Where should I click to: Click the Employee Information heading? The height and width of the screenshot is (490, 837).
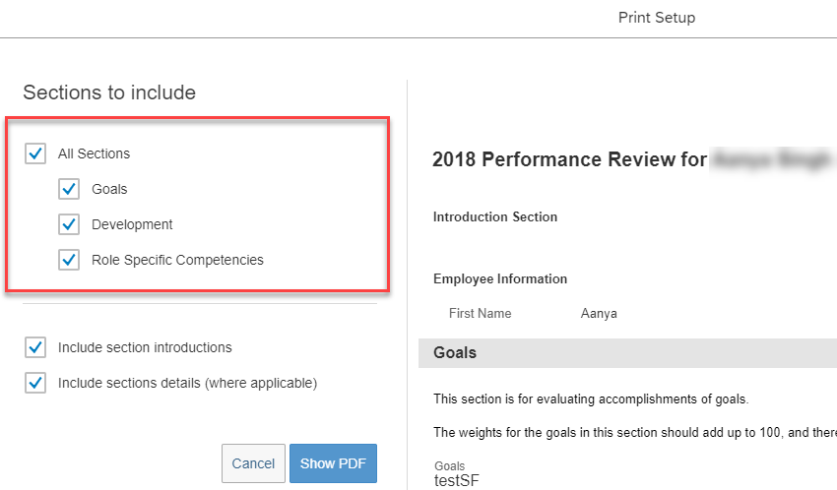[500, 278]
